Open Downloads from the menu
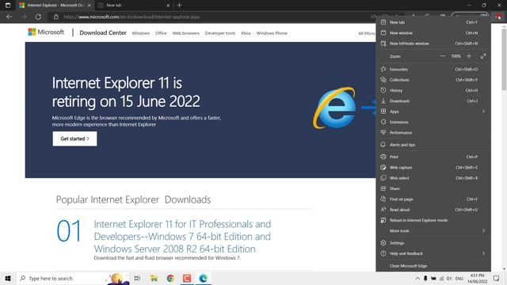This screenshot has height=285, width=507. (433, 101)
